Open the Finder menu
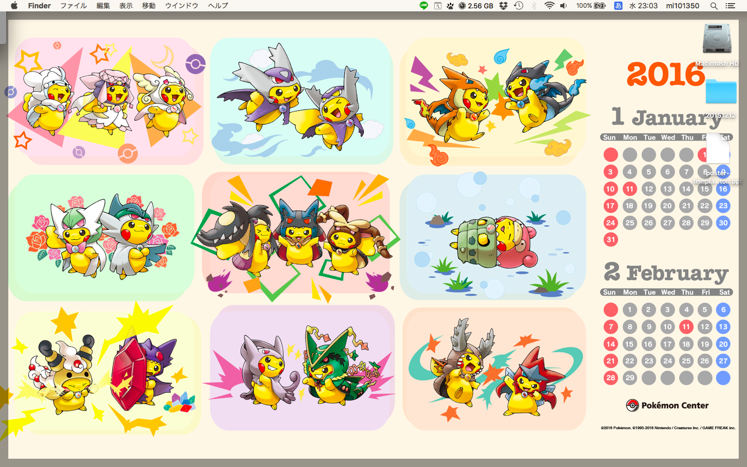This screenshot has width=747, height=467. point(39,6)
